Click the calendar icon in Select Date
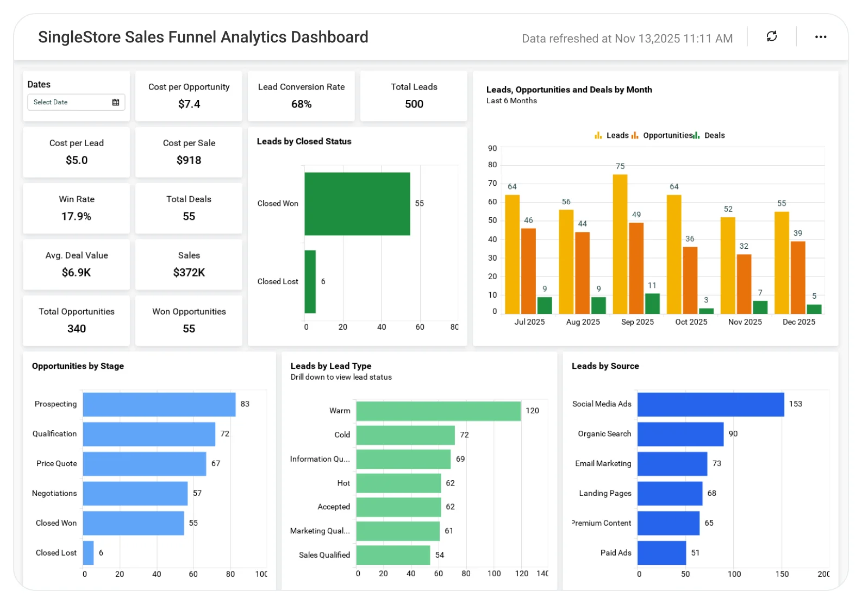 116,102
